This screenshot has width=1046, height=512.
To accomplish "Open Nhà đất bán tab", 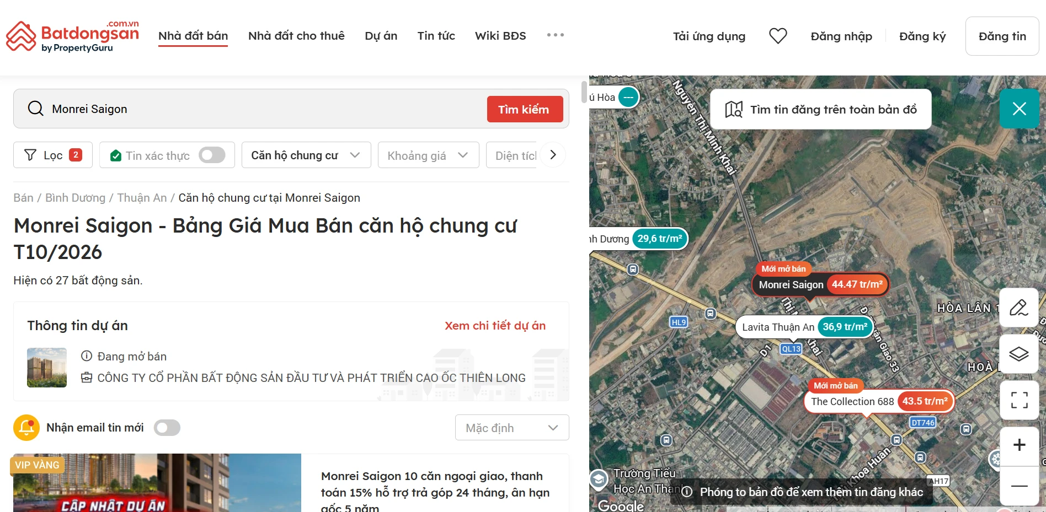I will point(193,36).
